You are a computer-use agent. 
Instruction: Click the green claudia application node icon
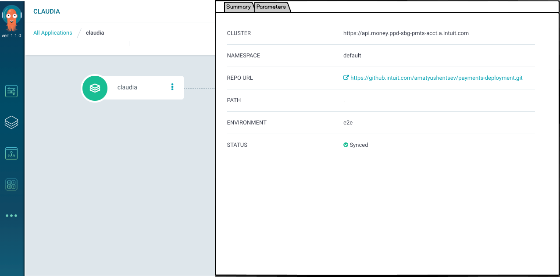[95, 88]
